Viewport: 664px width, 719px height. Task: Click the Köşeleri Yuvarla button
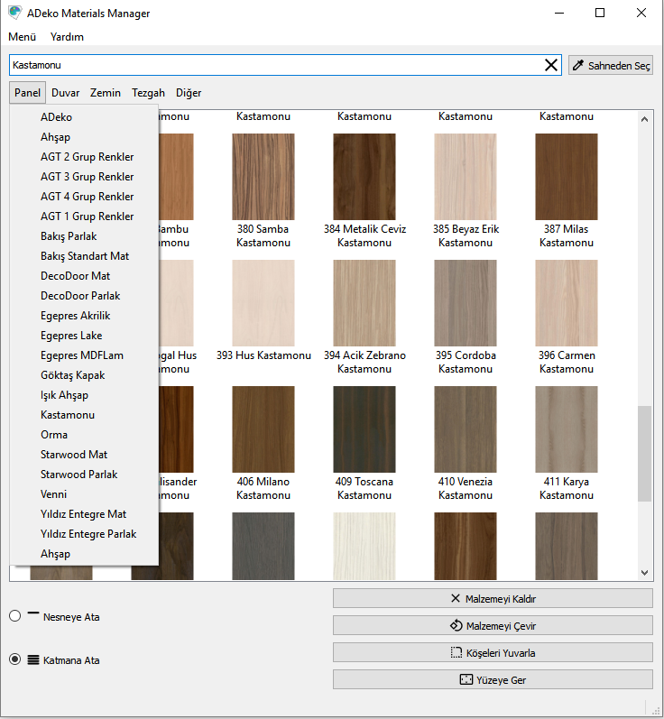click(x=493, y=652)
